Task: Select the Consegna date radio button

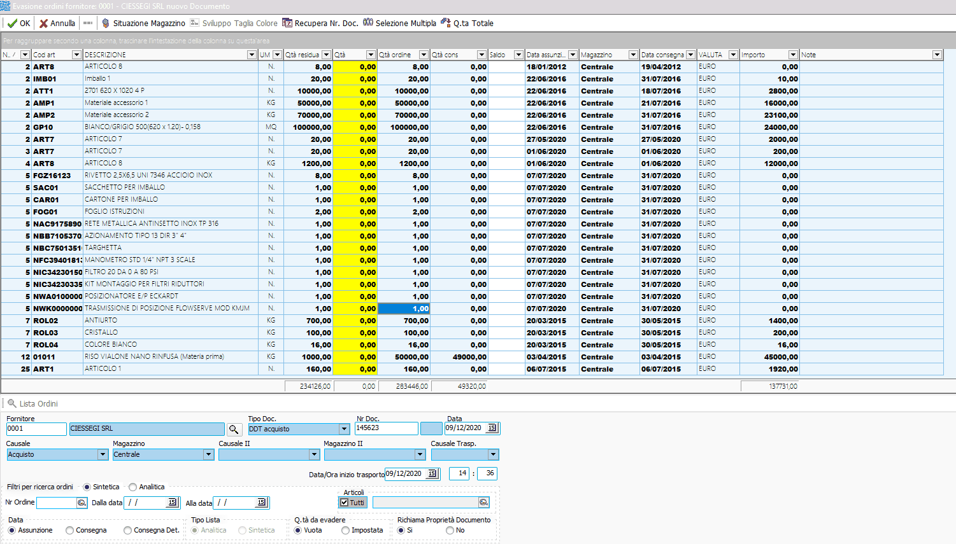Action: click(x=69, y=530)
